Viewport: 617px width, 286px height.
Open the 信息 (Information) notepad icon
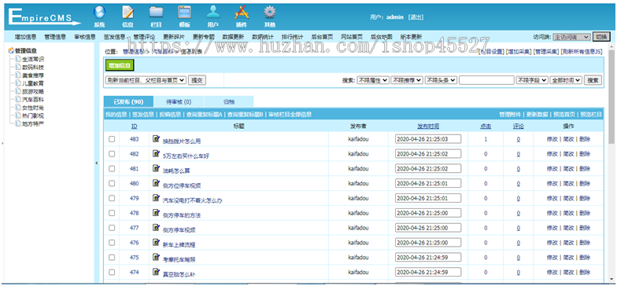click(x=128, y=13)
